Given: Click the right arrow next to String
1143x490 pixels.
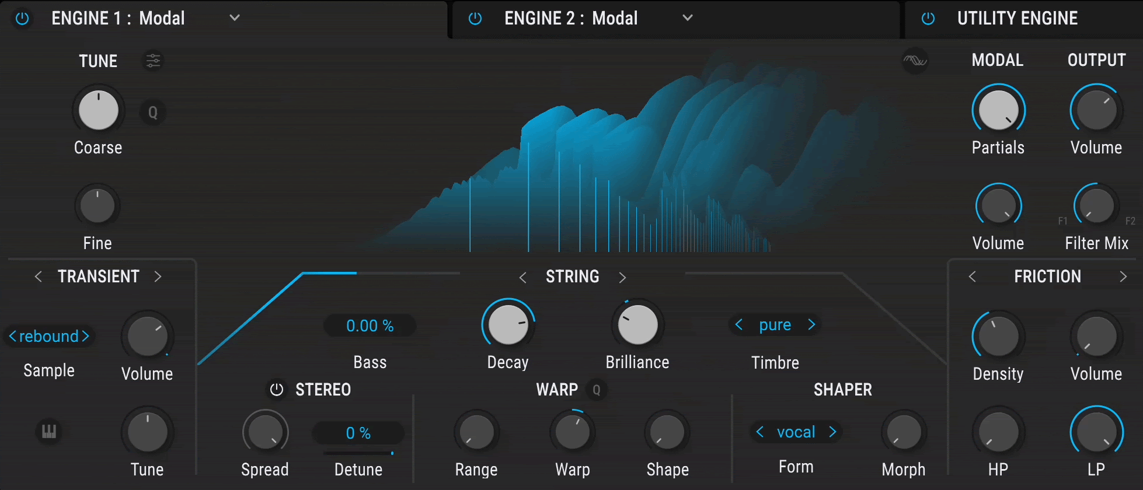Looking at the screenshot, I should tap(622, 277).
